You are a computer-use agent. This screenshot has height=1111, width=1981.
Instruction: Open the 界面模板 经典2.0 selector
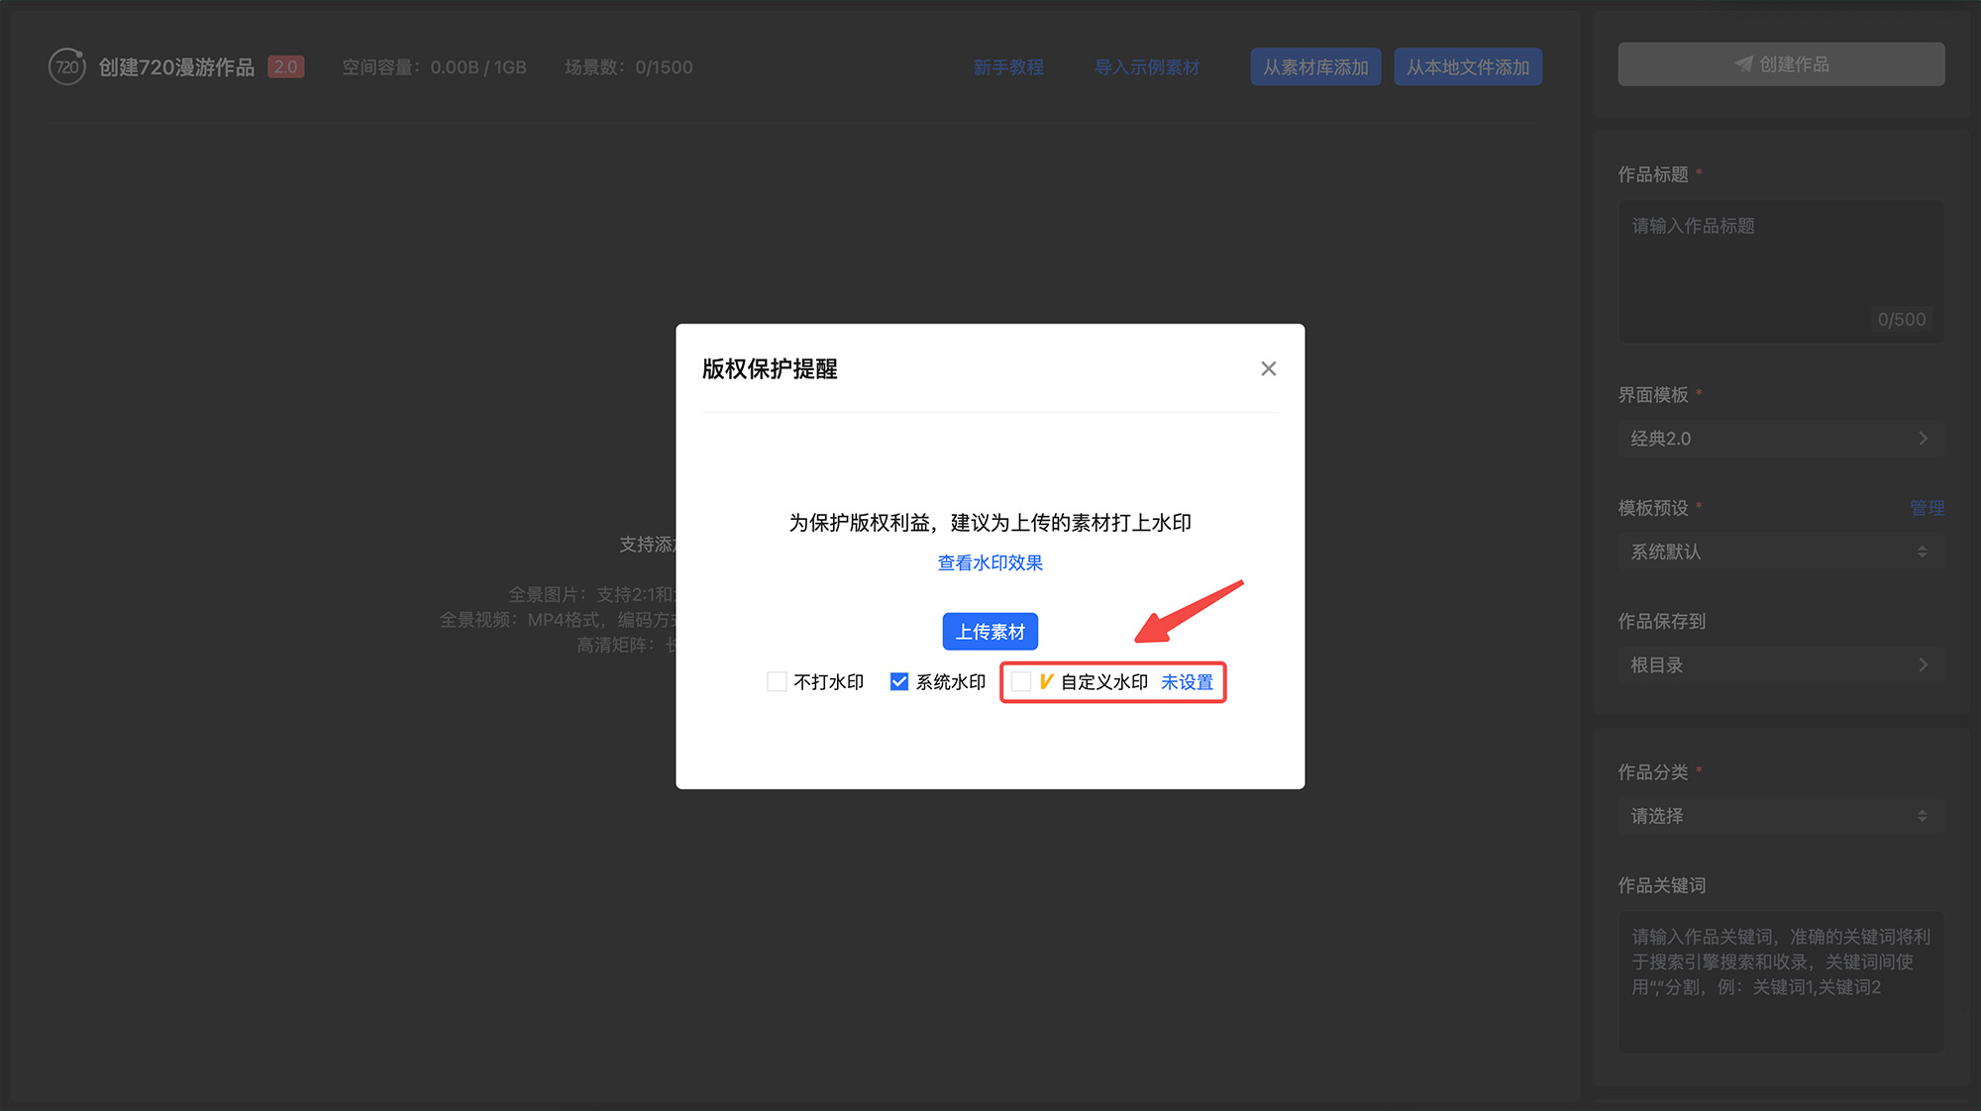pos(1780,439)
